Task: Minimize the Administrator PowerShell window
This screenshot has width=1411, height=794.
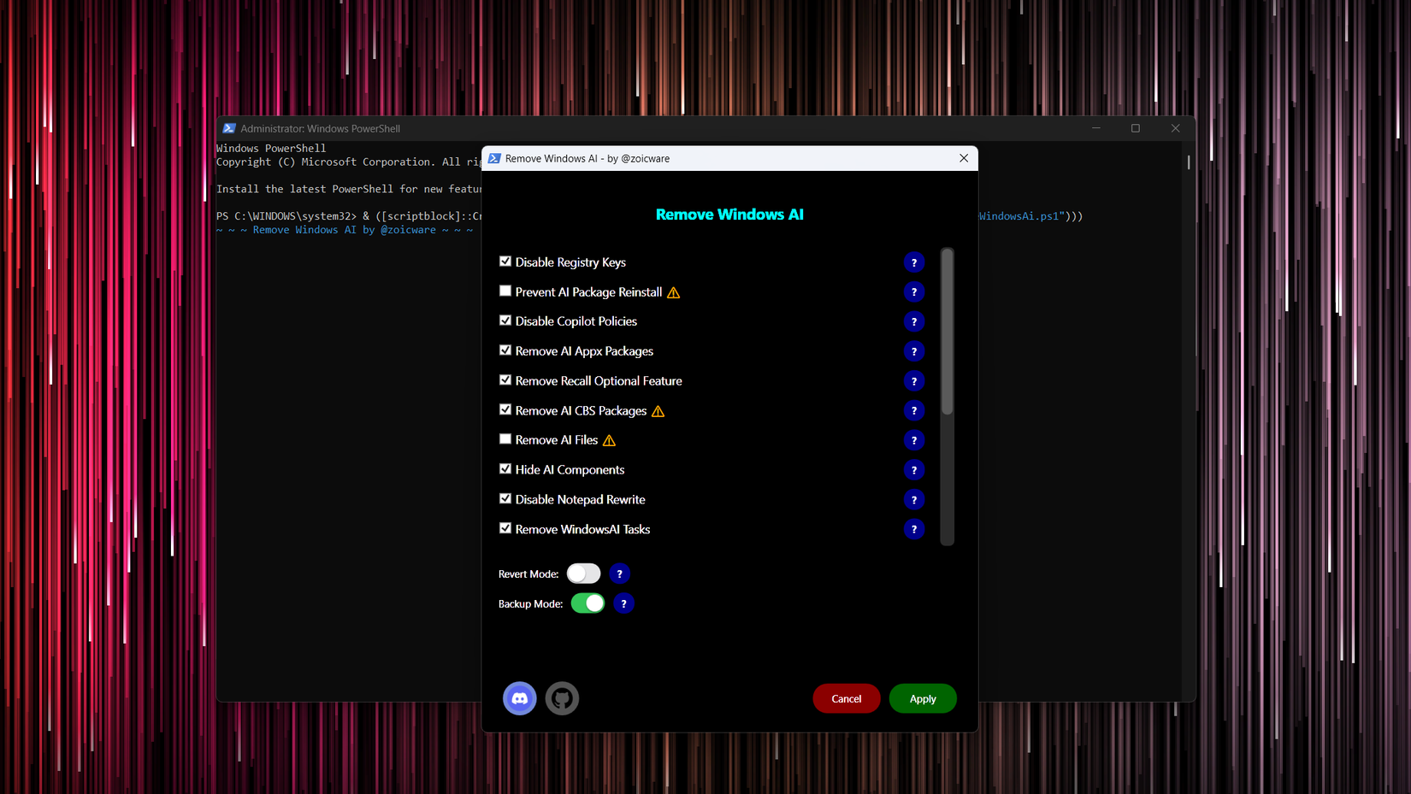Action: click(1096, 128)
